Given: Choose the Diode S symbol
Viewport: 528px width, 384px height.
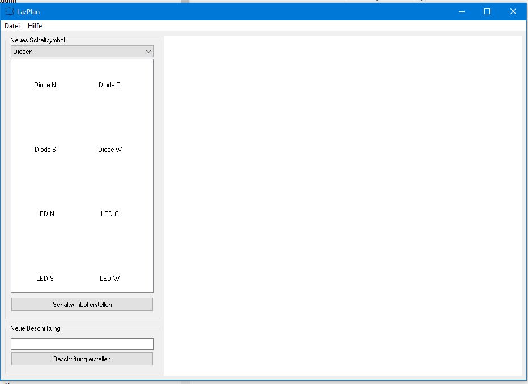Looking at the screenshot, I should tap(45, 150).
